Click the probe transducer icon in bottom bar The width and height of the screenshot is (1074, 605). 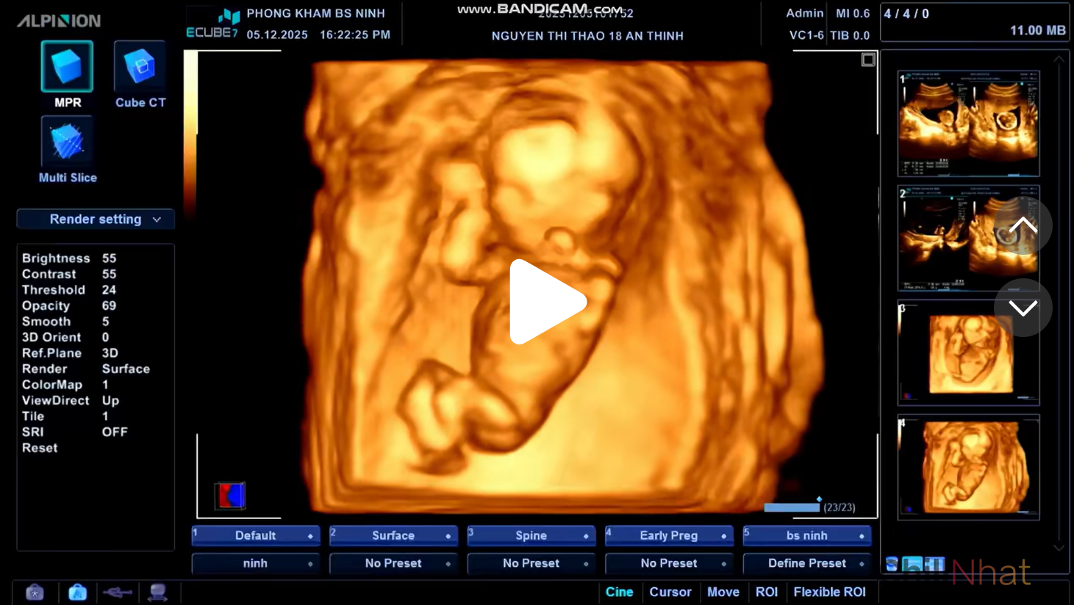pyautogui.click(x=157, y=593)
